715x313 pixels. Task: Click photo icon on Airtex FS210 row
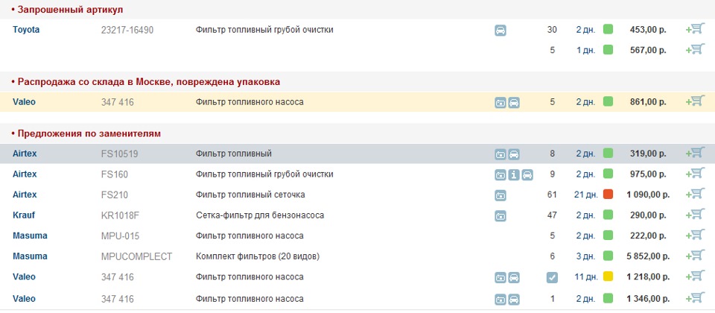[500, 195]
